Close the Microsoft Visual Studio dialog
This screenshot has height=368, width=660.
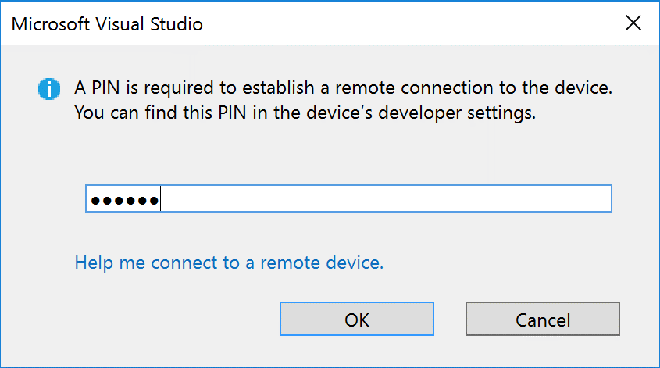click(x=633, y=23)
